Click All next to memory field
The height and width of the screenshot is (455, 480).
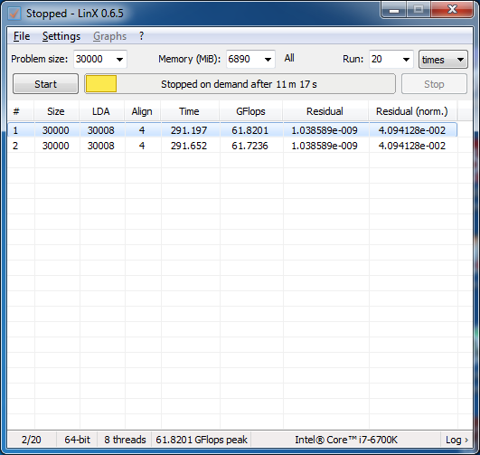click(289, 58)
